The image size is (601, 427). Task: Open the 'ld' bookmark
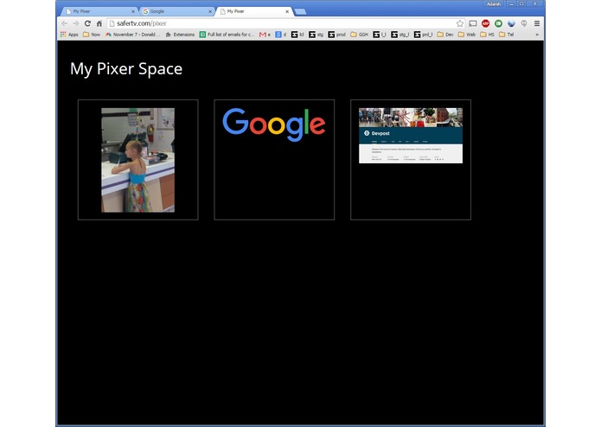click(x=297, y=35)
